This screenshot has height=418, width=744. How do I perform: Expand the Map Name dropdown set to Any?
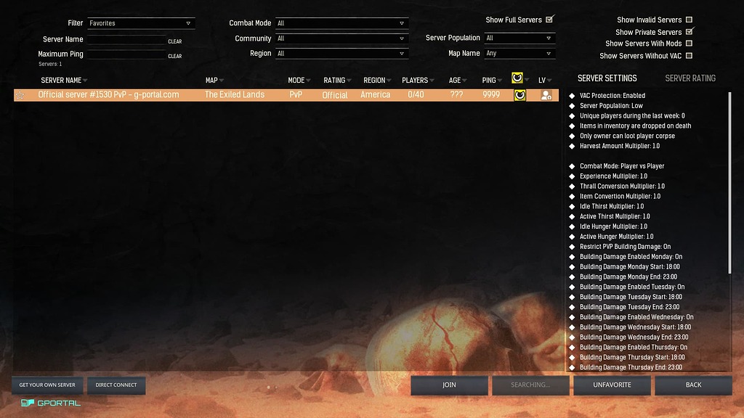(x=519, y=53)
